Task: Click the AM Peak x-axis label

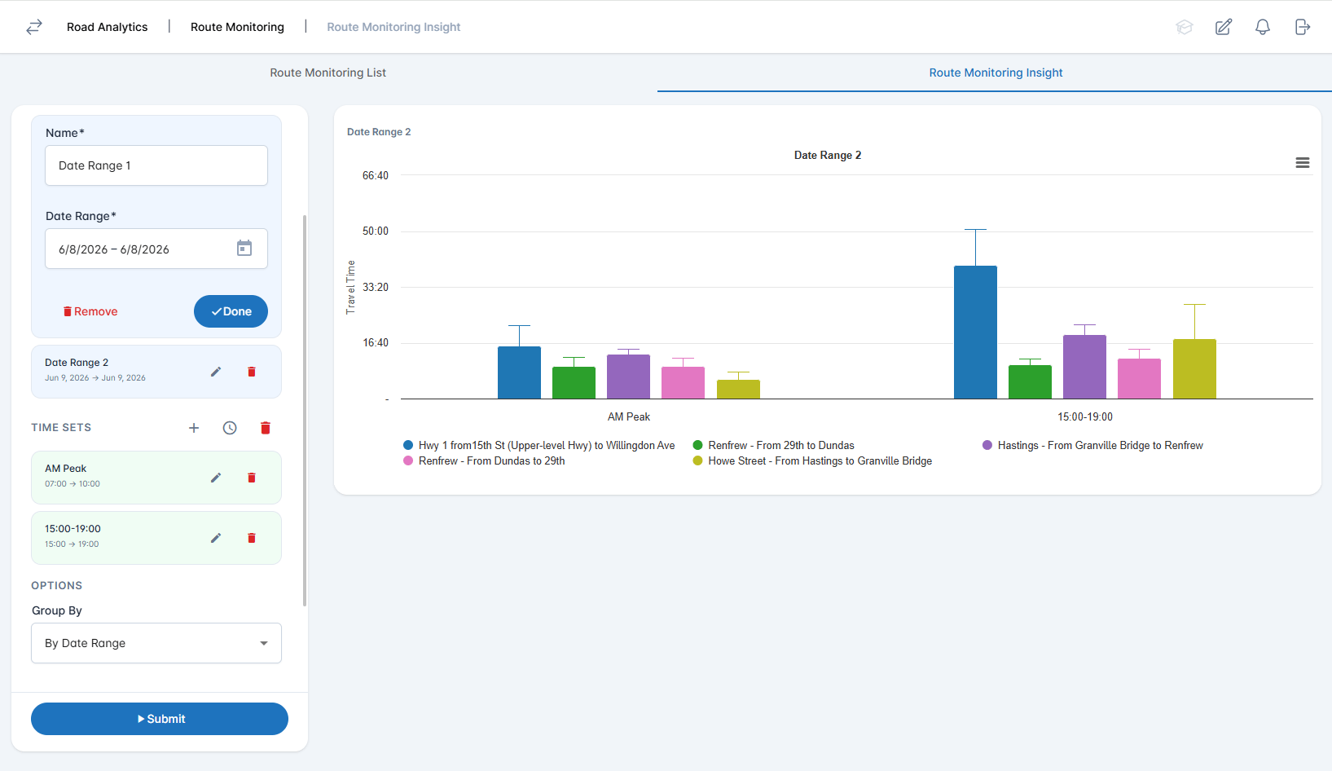Action: [629, 416]
